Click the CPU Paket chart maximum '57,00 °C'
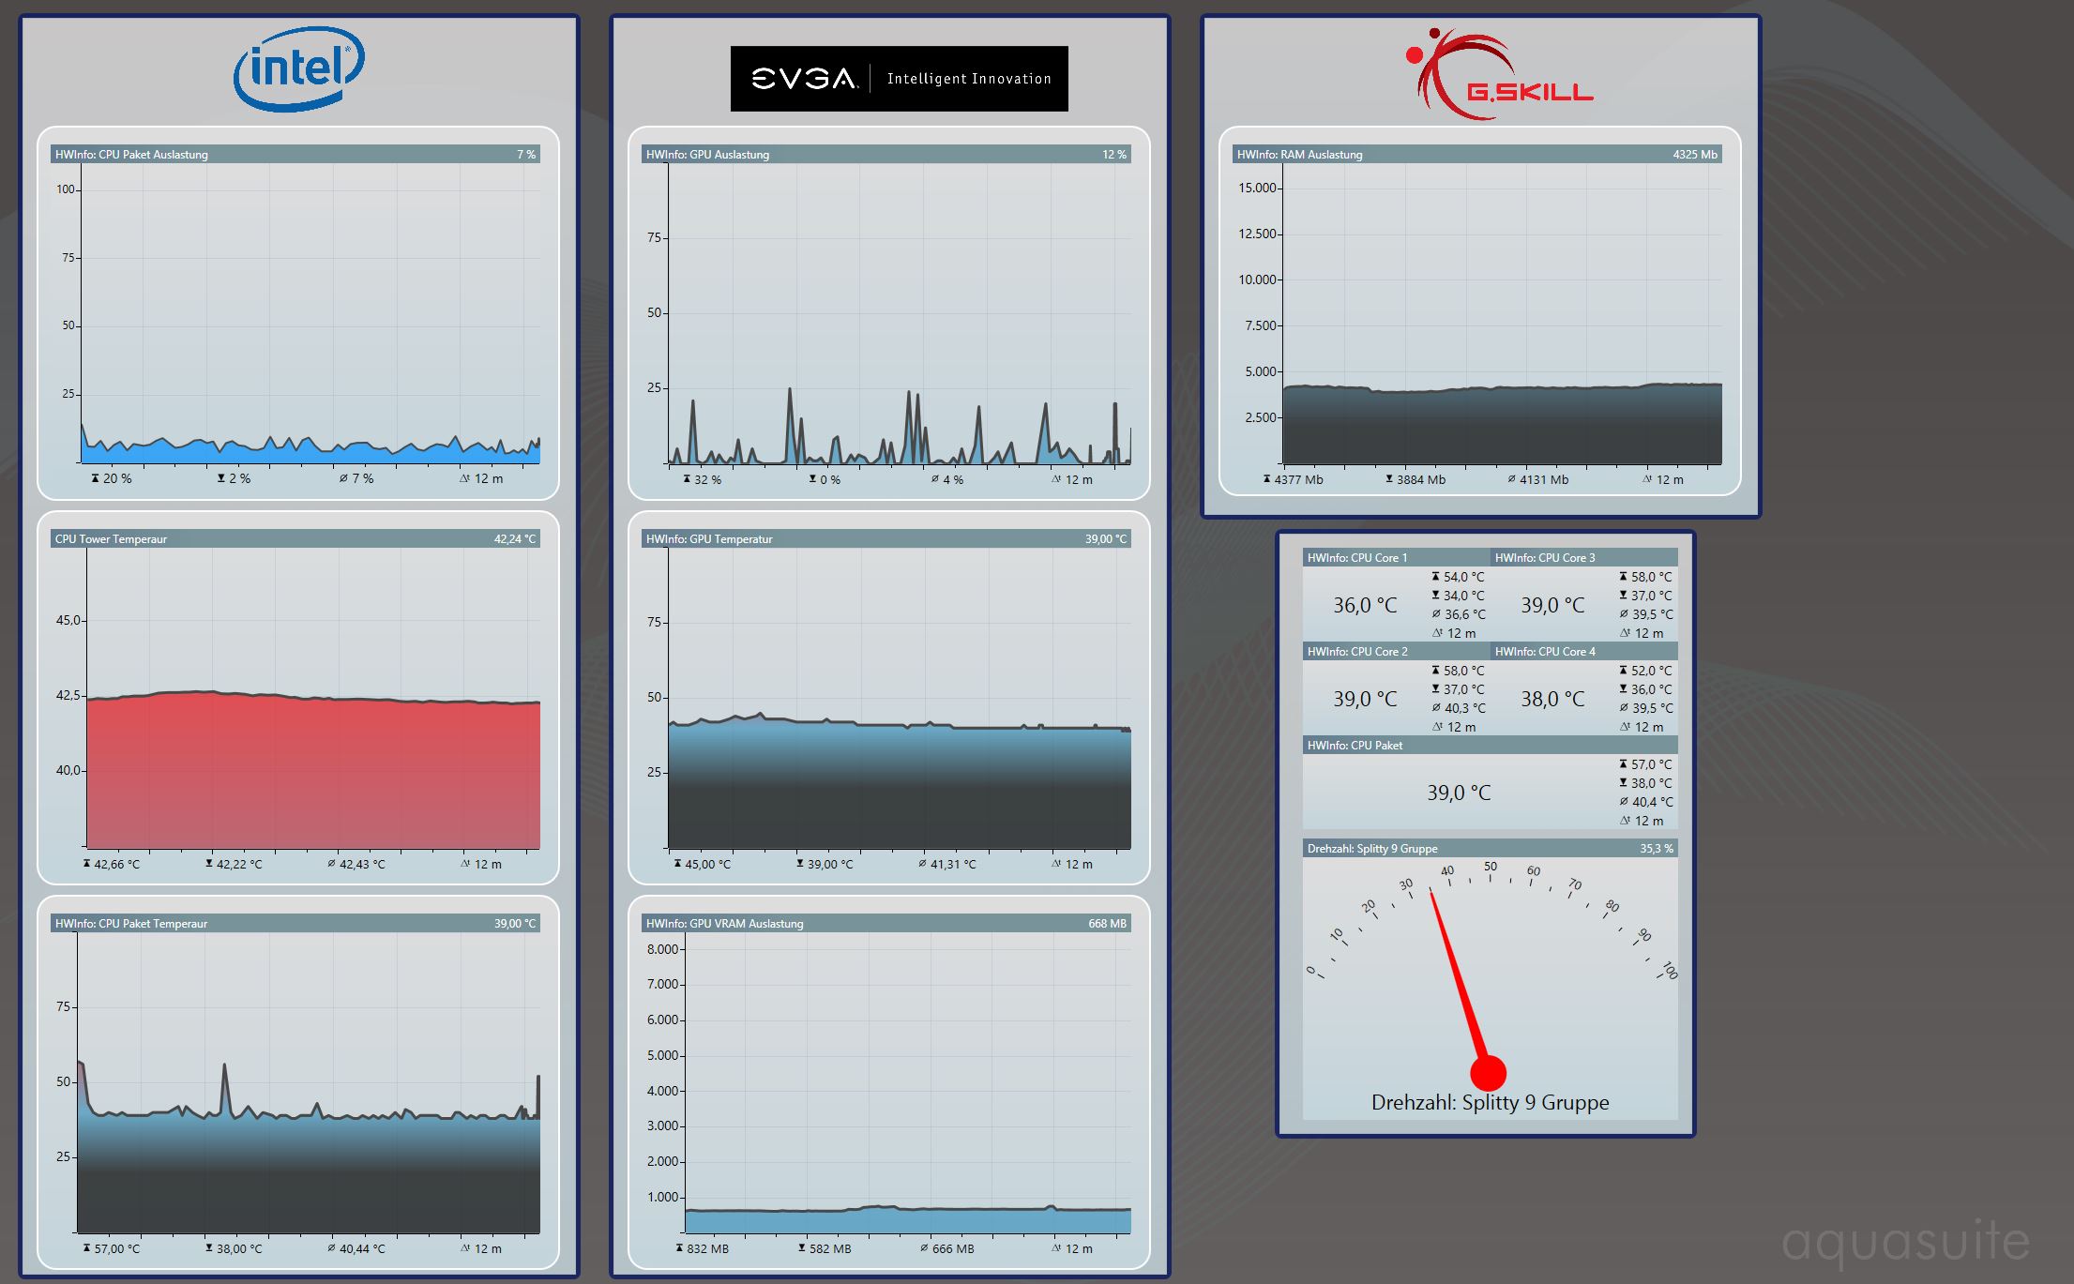 (116, 1248)
